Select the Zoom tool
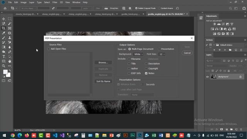This screenshot has width=247, height=139. [3, 66]
